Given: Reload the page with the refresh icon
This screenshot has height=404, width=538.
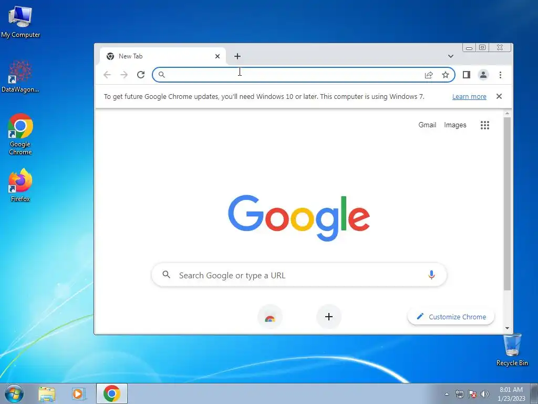Looking at the screenshot, I should [141, 75].
